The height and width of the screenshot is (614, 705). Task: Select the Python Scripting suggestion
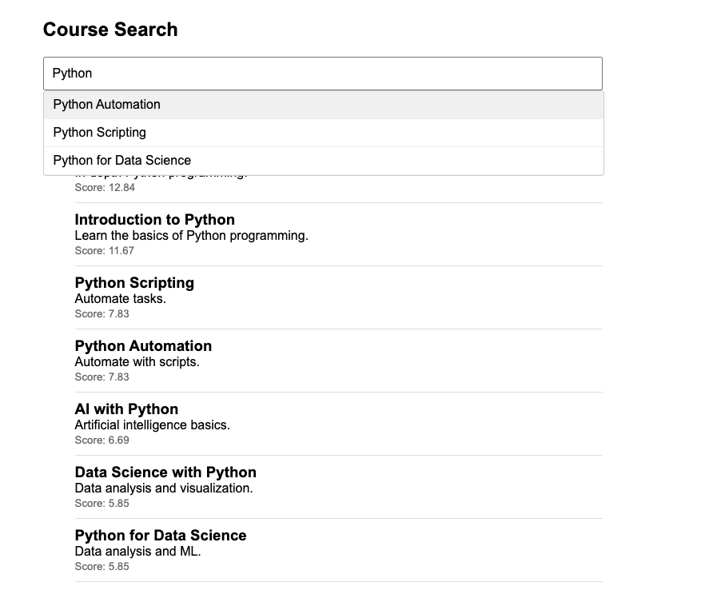point(324,133)
